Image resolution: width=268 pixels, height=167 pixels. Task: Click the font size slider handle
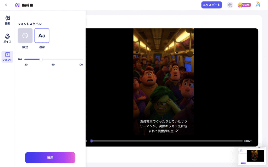point(41,59)
